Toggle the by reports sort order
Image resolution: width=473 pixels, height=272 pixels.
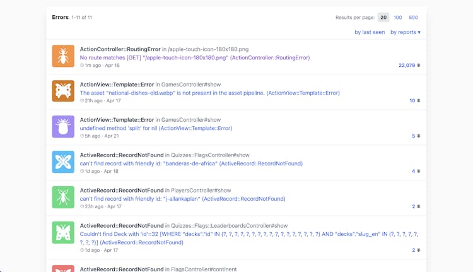[405, 32]
